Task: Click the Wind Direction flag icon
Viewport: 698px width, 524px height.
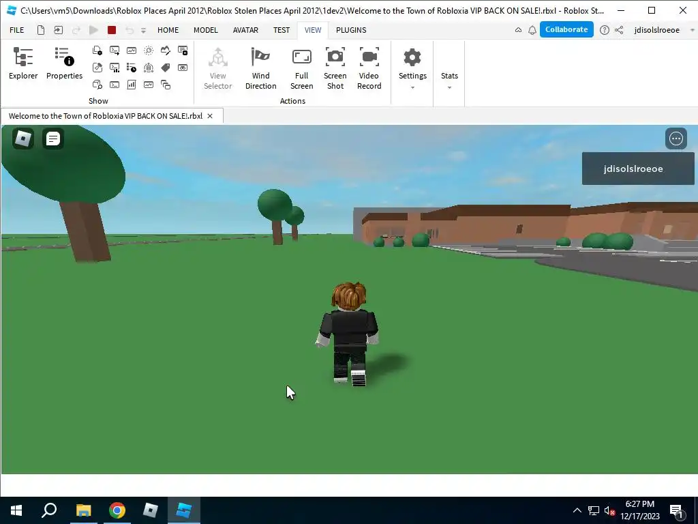Action: coord(260,57)
